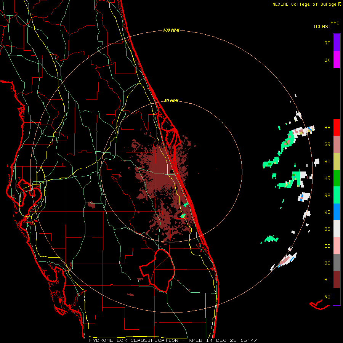Click the HHC product code label

(x=335, y=23)
